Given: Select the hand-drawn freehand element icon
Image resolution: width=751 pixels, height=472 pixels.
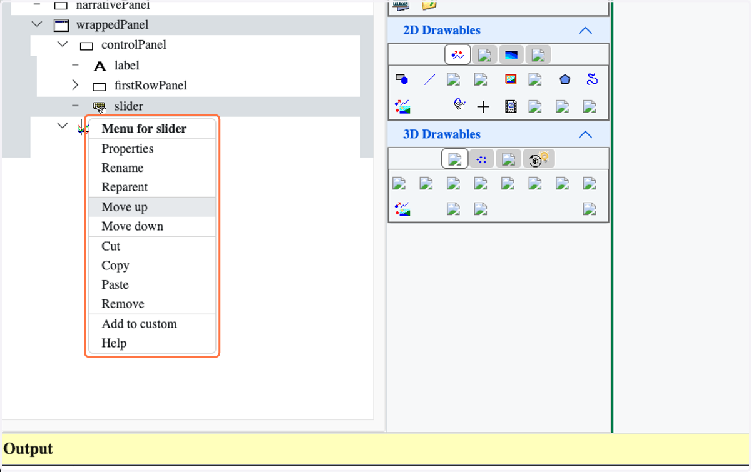Looking at the screenshot, I should click(x=459, y=104).
